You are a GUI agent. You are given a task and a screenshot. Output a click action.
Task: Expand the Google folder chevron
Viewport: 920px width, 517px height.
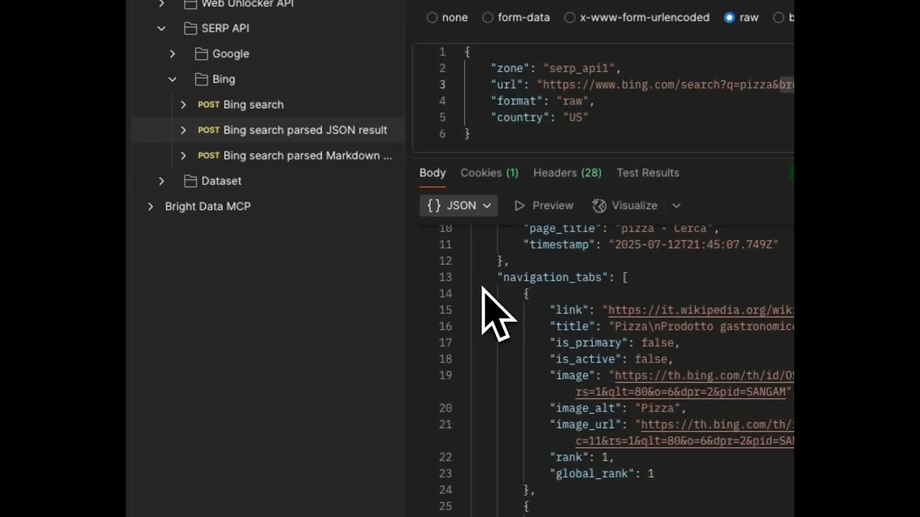tap(172, 54)
